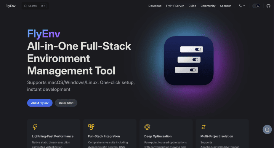Select the Multi-Project Isolation heading
This screenshot has height=148, width=274.
click(x=217, y=136)
